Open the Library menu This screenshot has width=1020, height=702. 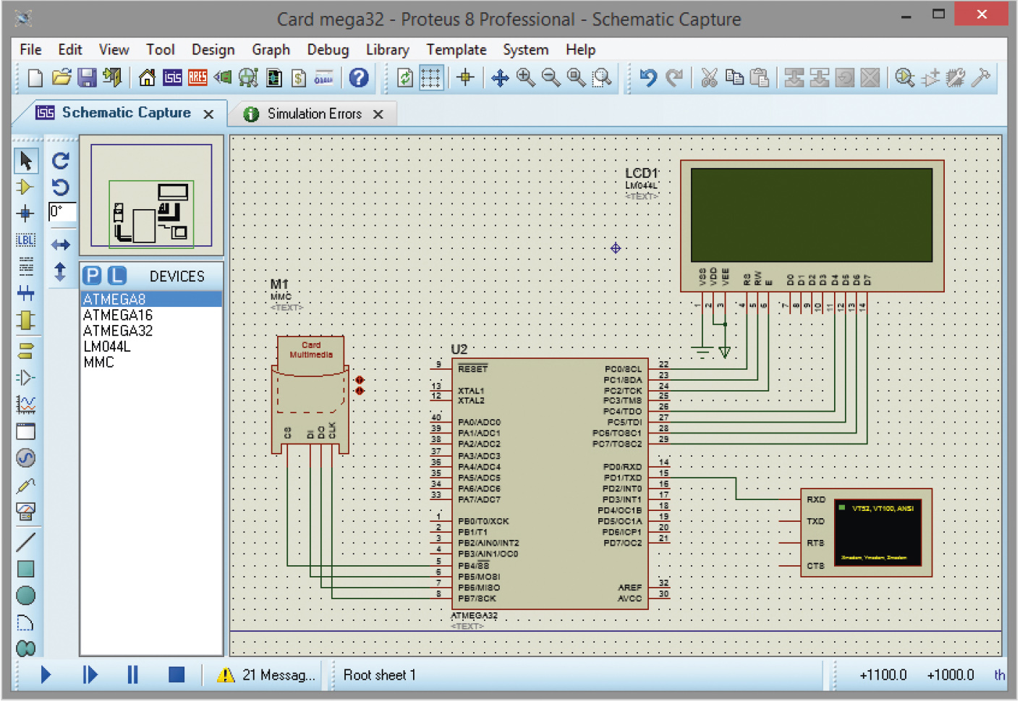click(x=387, y=49)
